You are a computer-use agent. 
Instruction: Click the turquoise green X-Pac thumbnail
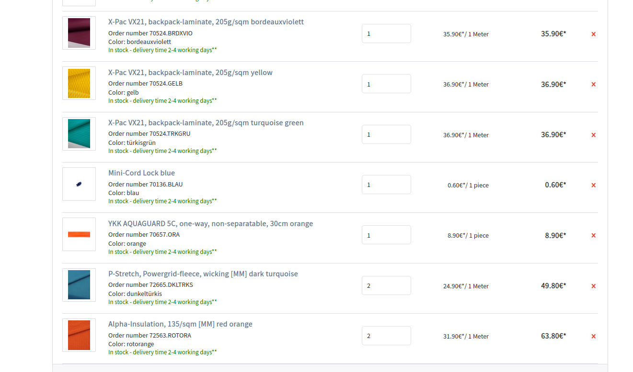click(x=79, y=134)
